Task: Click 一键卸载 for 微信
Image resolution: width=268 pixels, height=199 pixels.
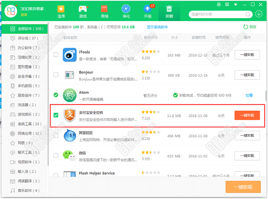Action: (x=247, y=155)
